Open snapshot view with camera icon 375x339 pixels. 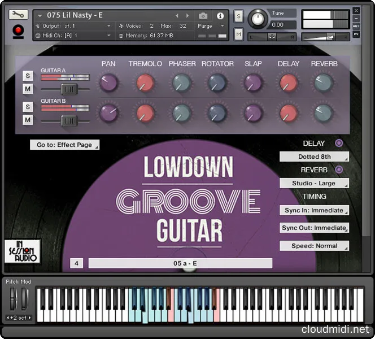click(x=203, y=16)
